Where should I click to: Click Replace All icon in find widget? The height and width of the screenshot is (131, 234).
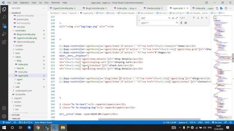point(186,23)
